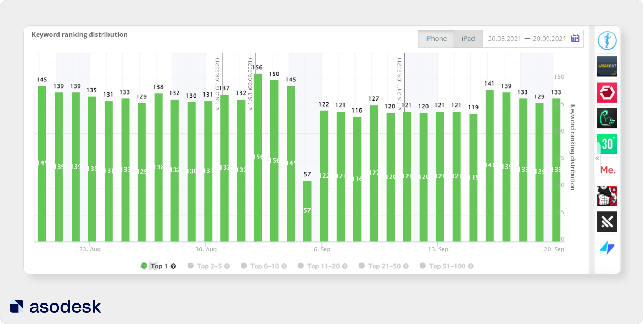
Task: Click the "13. Sep" axis label
Action: tap(438, 249)
